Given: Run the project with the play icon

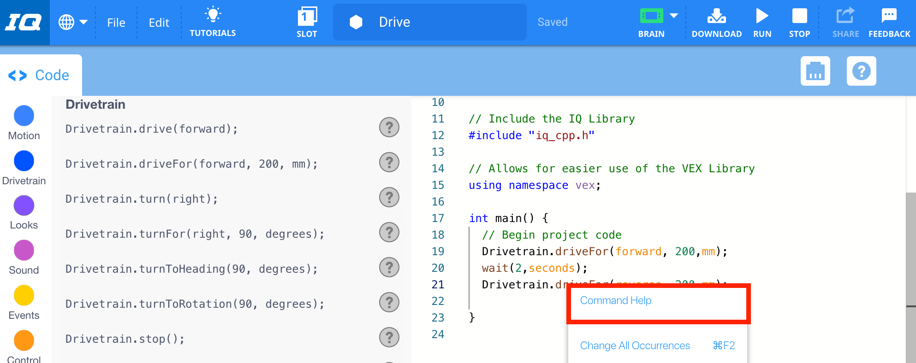Looking at the screenshot, I should pos(762,17).
